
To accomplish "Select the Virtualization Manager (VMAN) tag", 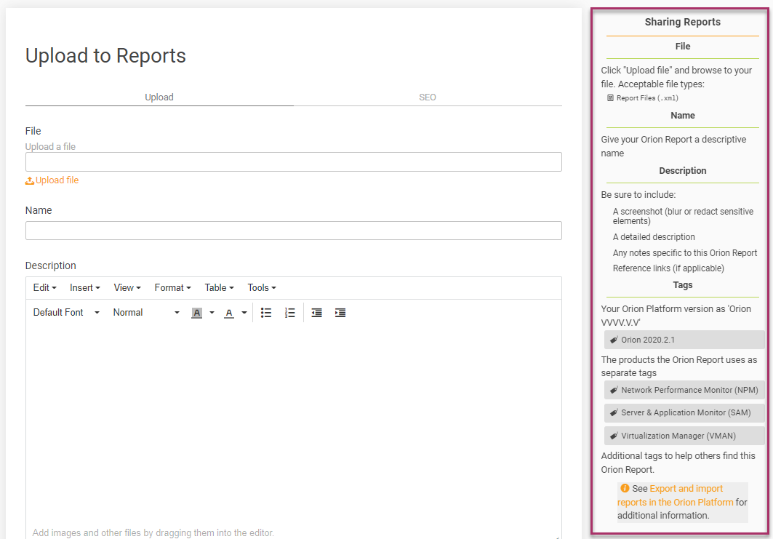I will pyautogui.click(x=684, y=436).
